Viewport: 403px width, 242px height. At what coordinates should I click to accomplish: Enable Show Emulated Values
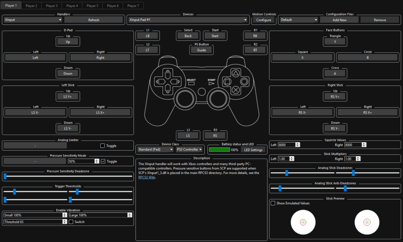(x=273, y=203)
